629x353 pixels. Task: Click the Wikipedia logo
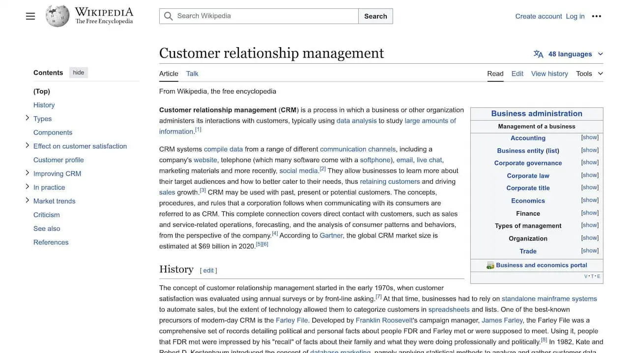pyautogui.click(x=57, y=16)
